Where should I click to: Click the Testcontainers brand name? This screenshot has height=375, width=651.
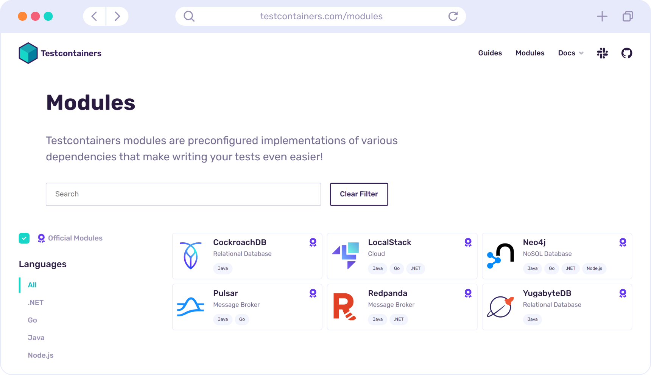coord(71,53)
